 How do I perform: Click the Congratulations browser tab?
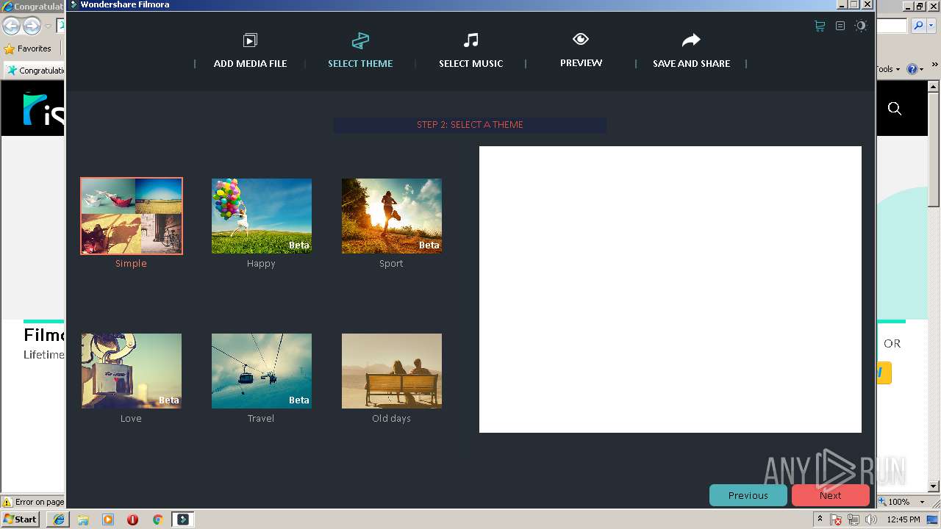tap(35, 71)
